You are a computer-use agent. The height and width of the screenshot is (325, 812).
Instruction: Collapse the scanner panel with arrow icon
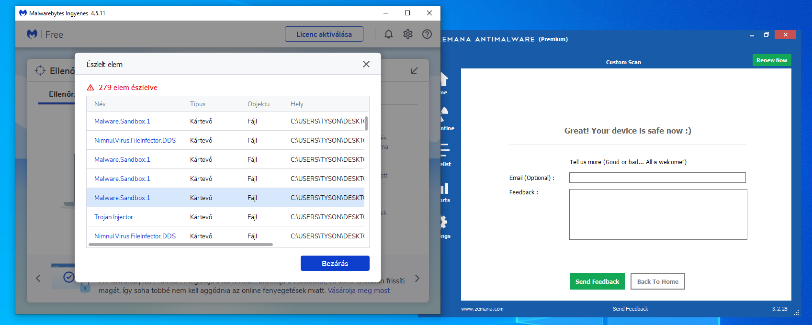click(415, 70)
